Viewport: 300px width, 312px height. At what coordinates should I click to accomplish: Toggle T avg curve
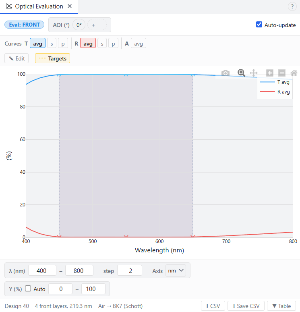click(37, 43)
